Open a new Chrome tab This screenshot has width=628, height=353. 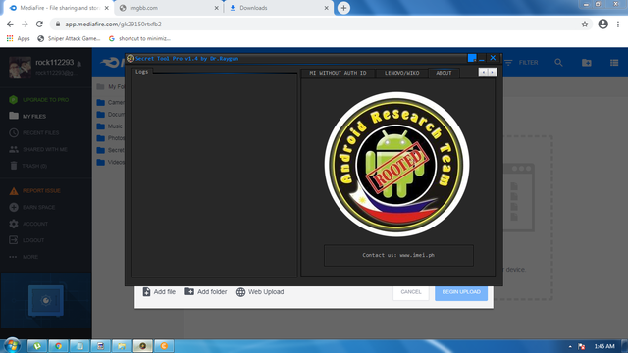point(343,8)
